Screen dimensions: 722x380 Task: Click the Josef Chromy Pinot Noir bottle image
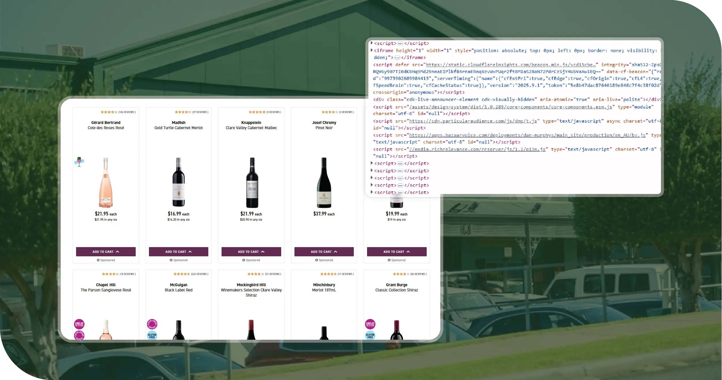[324, 183]
